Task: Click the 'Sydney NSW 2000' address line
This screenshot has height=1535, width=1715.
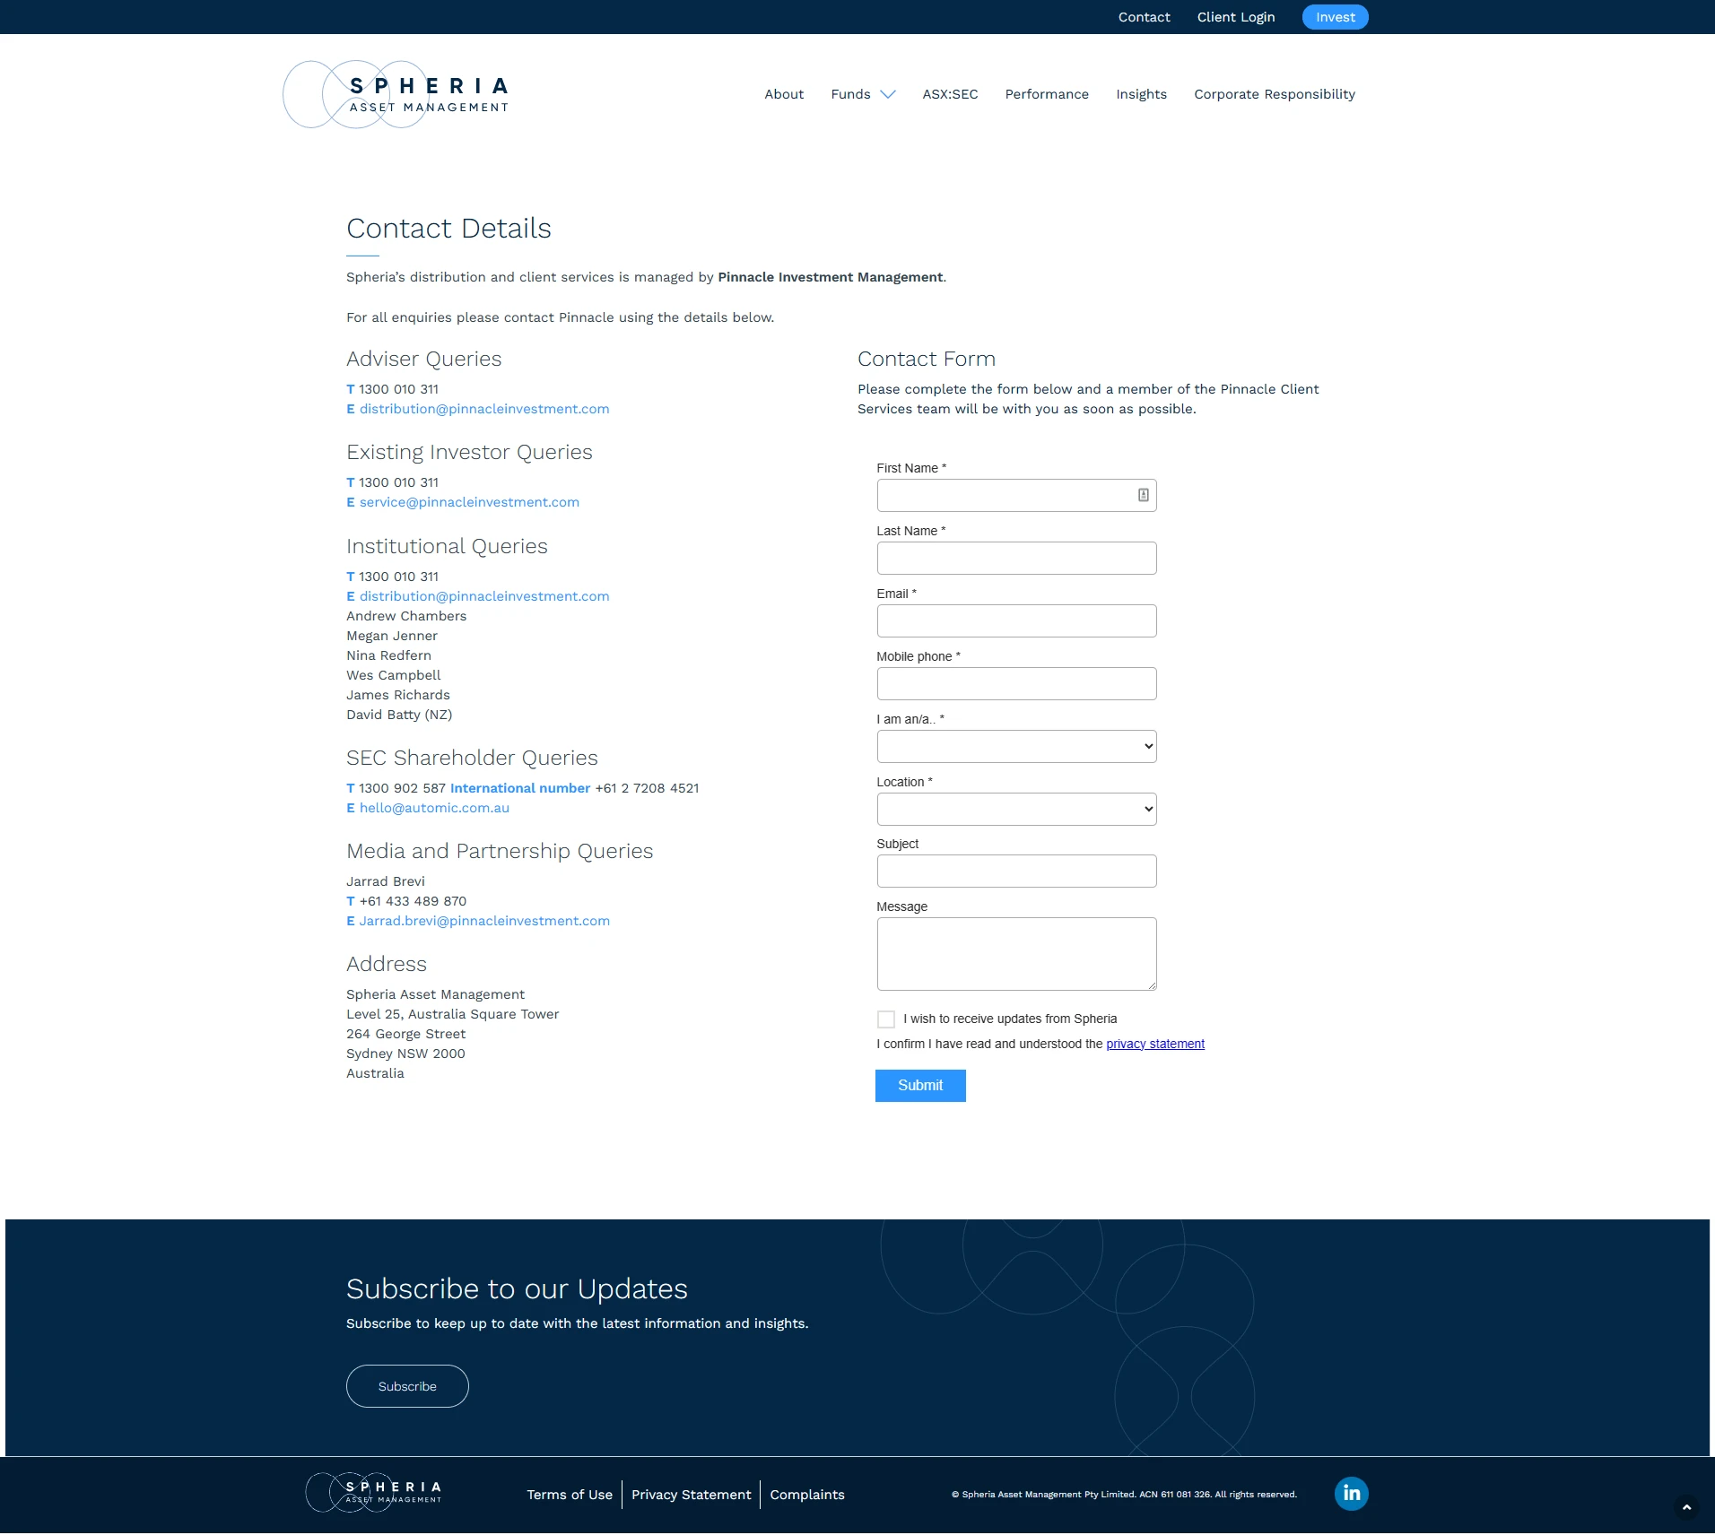Action: (x=405, y=1054)
